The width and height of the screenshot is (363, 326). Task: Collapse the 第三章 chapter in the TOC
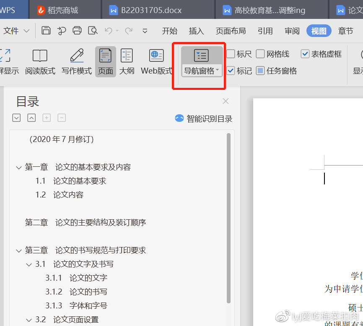click(18, 250)
